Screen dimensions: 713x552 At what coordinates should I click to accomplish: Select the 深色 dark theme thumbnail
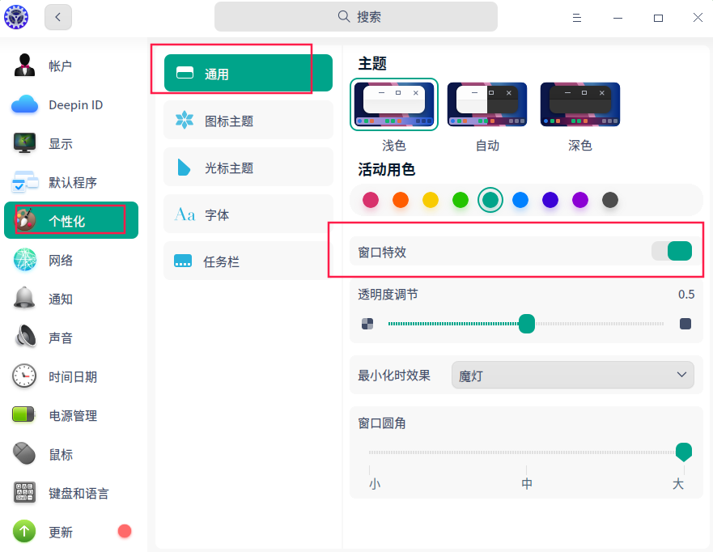point(579,104)
